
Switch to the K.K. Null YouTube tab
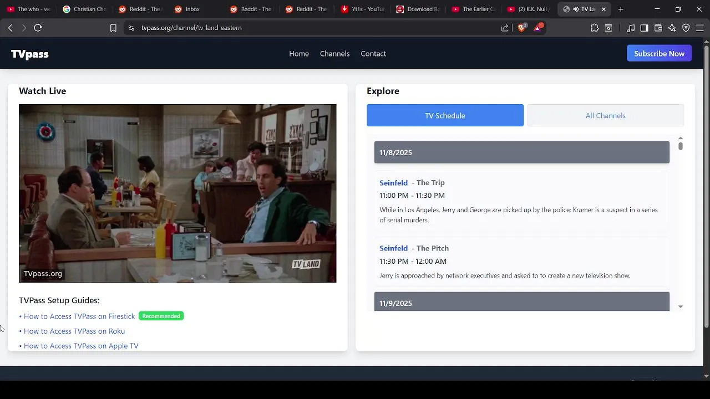[529, 9]
